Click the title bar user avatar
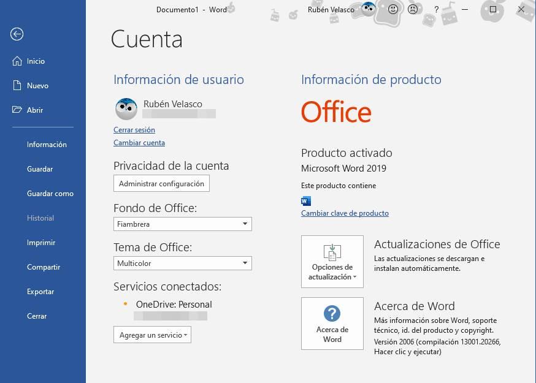536x383 pixels. coord(368,9)
